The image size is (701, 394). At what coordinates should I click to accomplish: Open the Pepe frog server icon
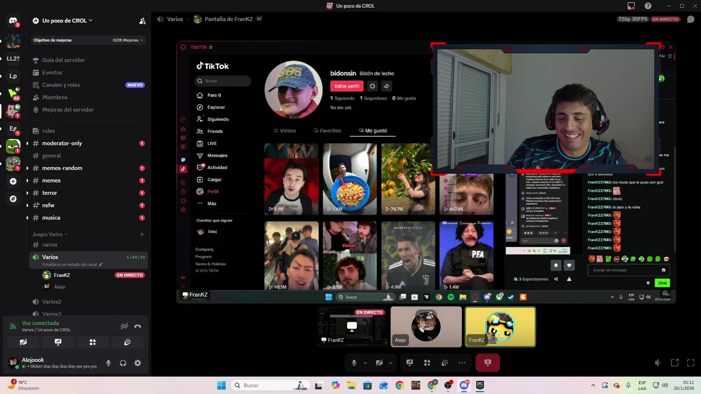click(x=13, y=146)
